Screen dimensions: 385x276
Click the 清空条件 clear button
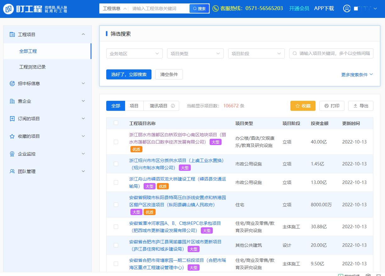[x=169, y=74]
